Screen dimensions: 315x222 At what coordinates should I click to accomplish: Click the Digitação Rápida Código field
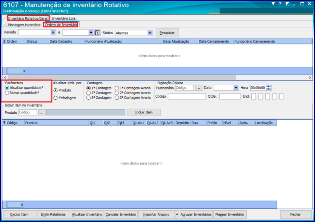point(187,96)
